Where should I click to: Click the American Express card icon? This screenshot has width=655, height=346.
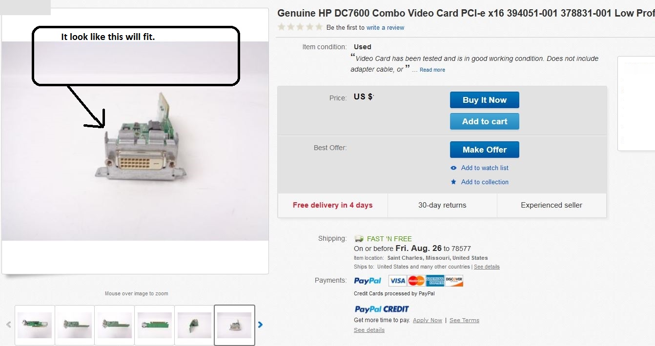[435, 281]
